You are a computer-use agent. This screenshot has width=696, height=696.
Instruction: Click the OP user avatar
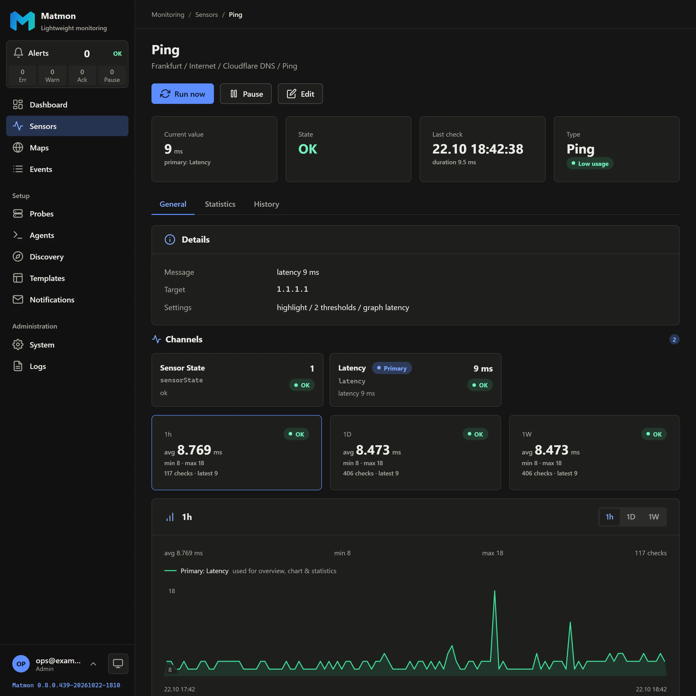[21, 664]
